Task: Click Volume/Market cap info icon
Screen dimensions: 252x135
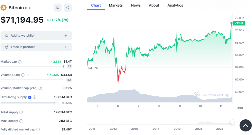Action: pos(40,88)
